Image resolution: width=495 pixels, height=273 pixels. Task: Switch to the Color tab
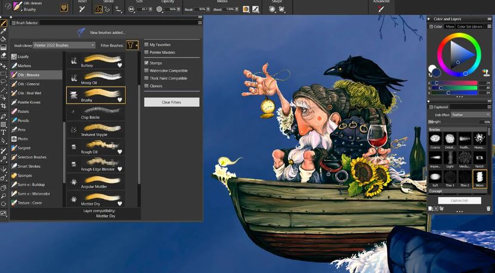[x=435, y=26]
